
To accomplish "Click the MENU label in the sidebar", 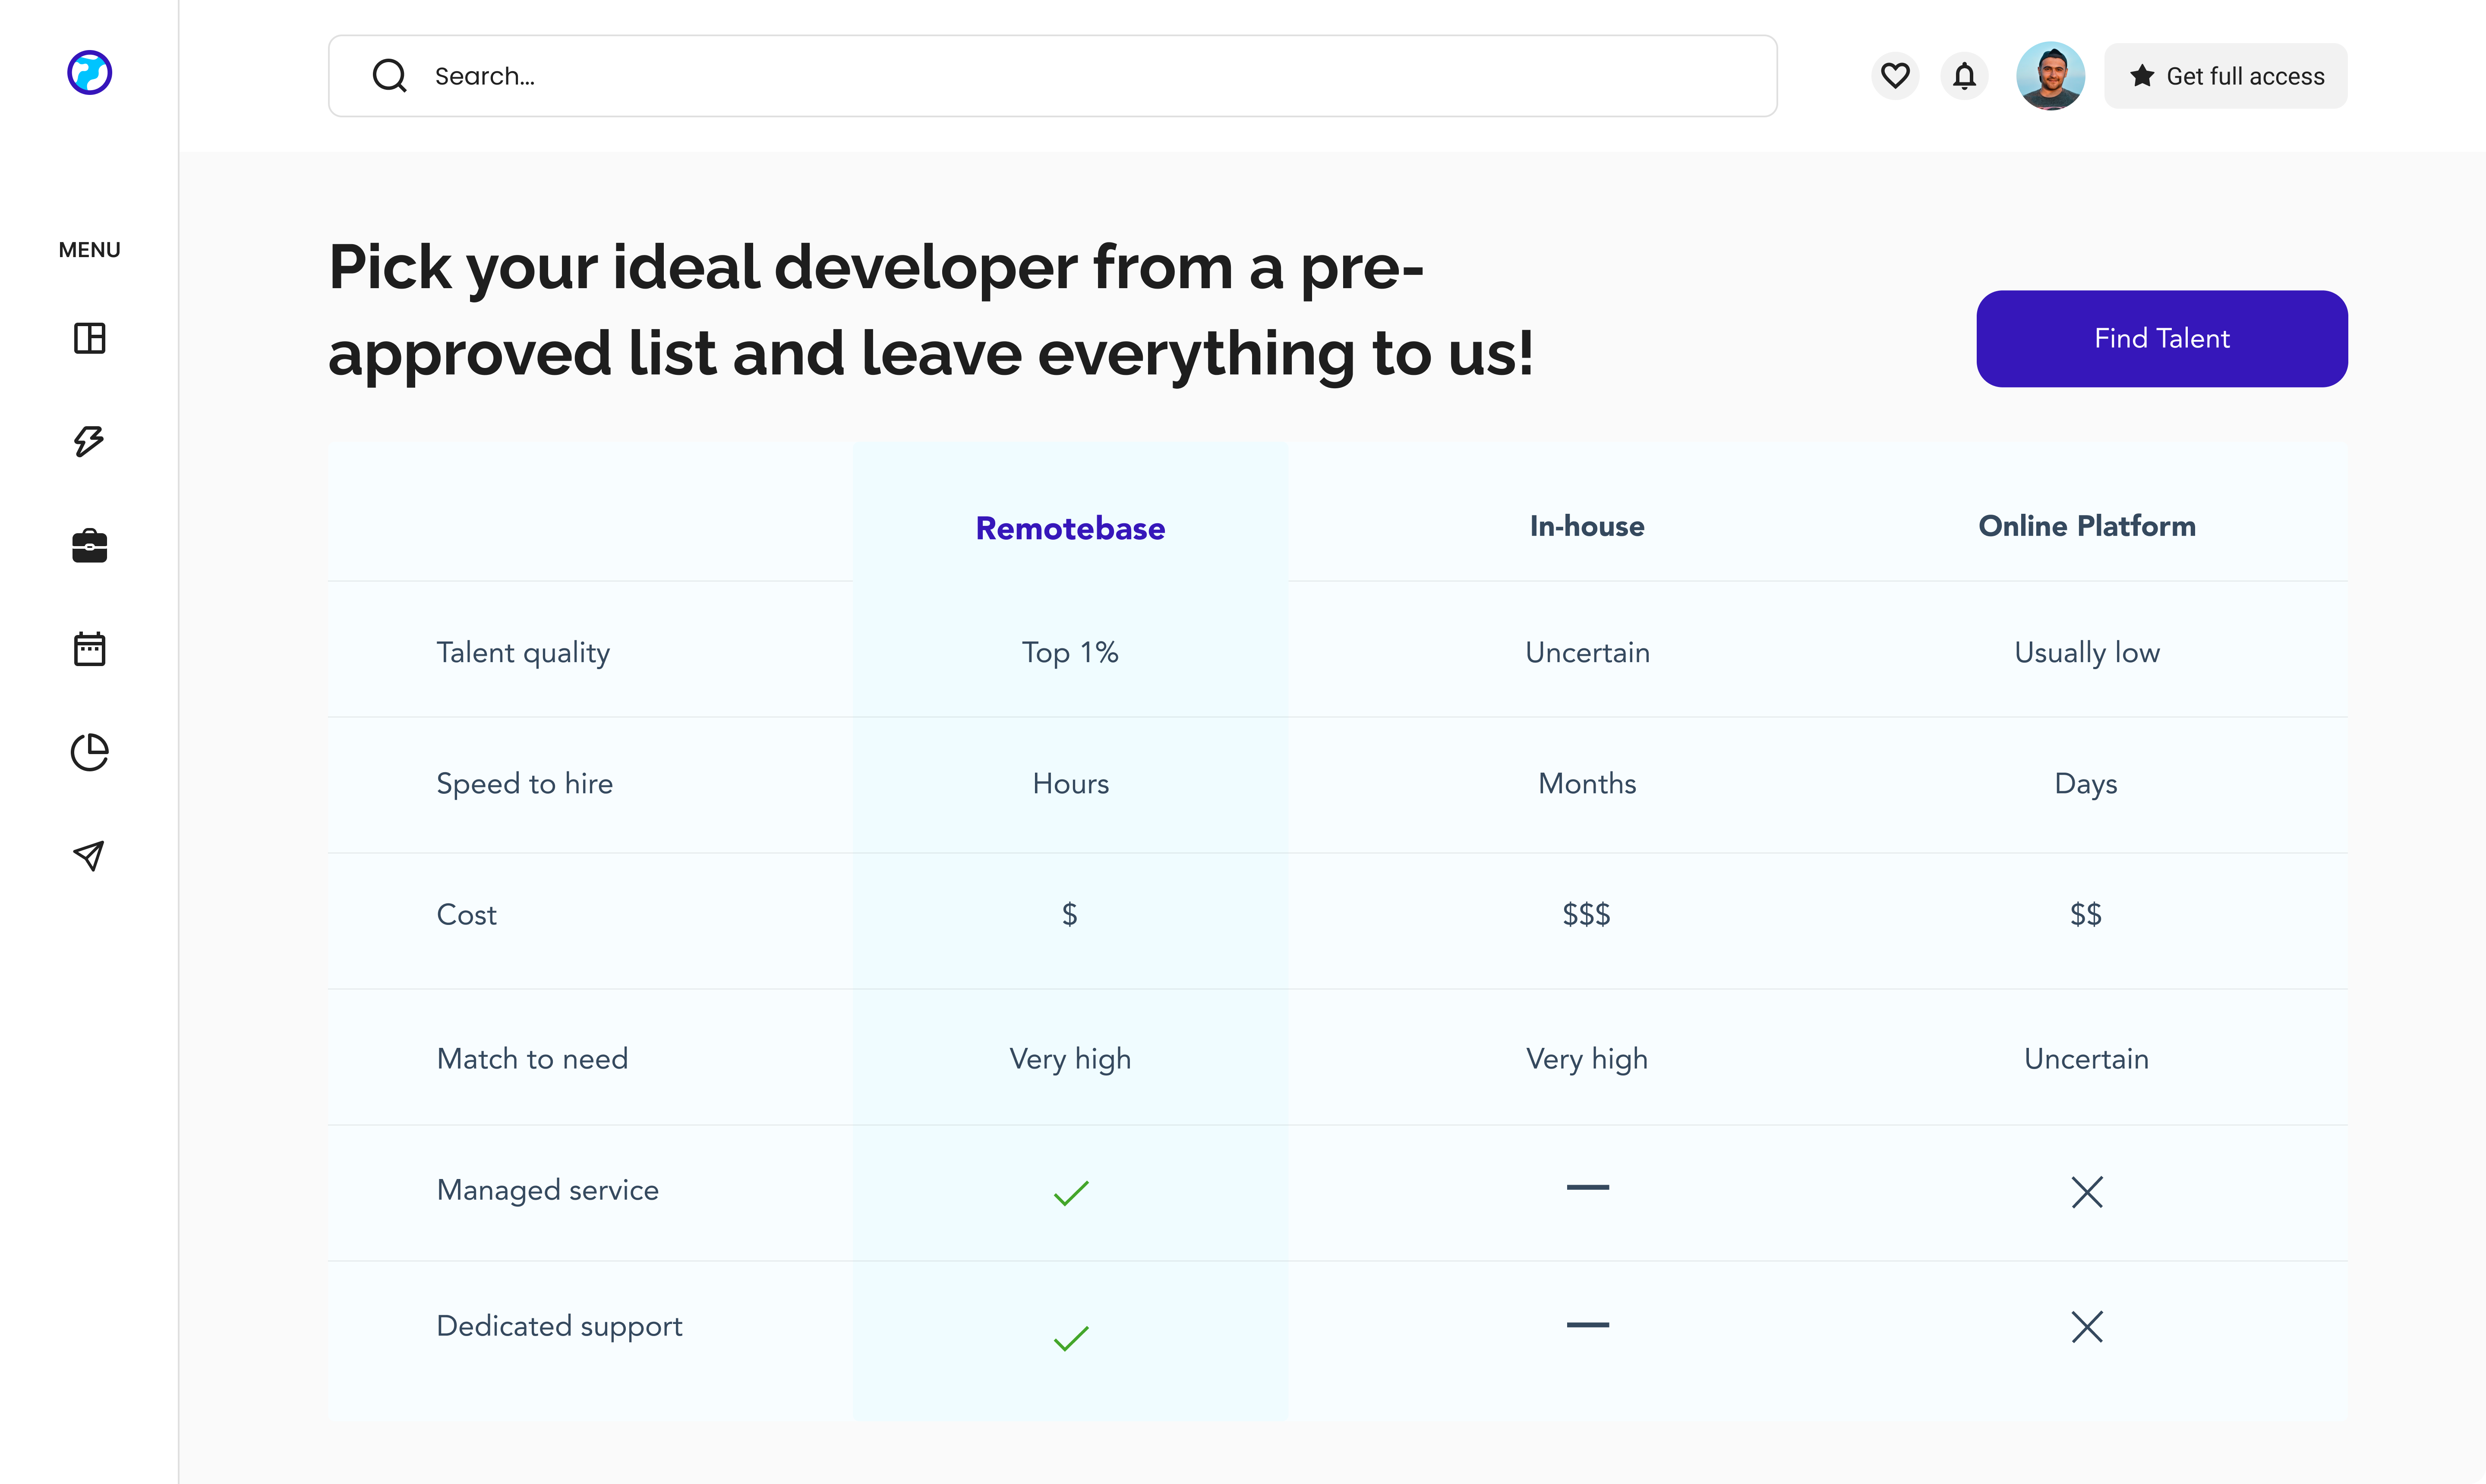I will click(89, 250).
